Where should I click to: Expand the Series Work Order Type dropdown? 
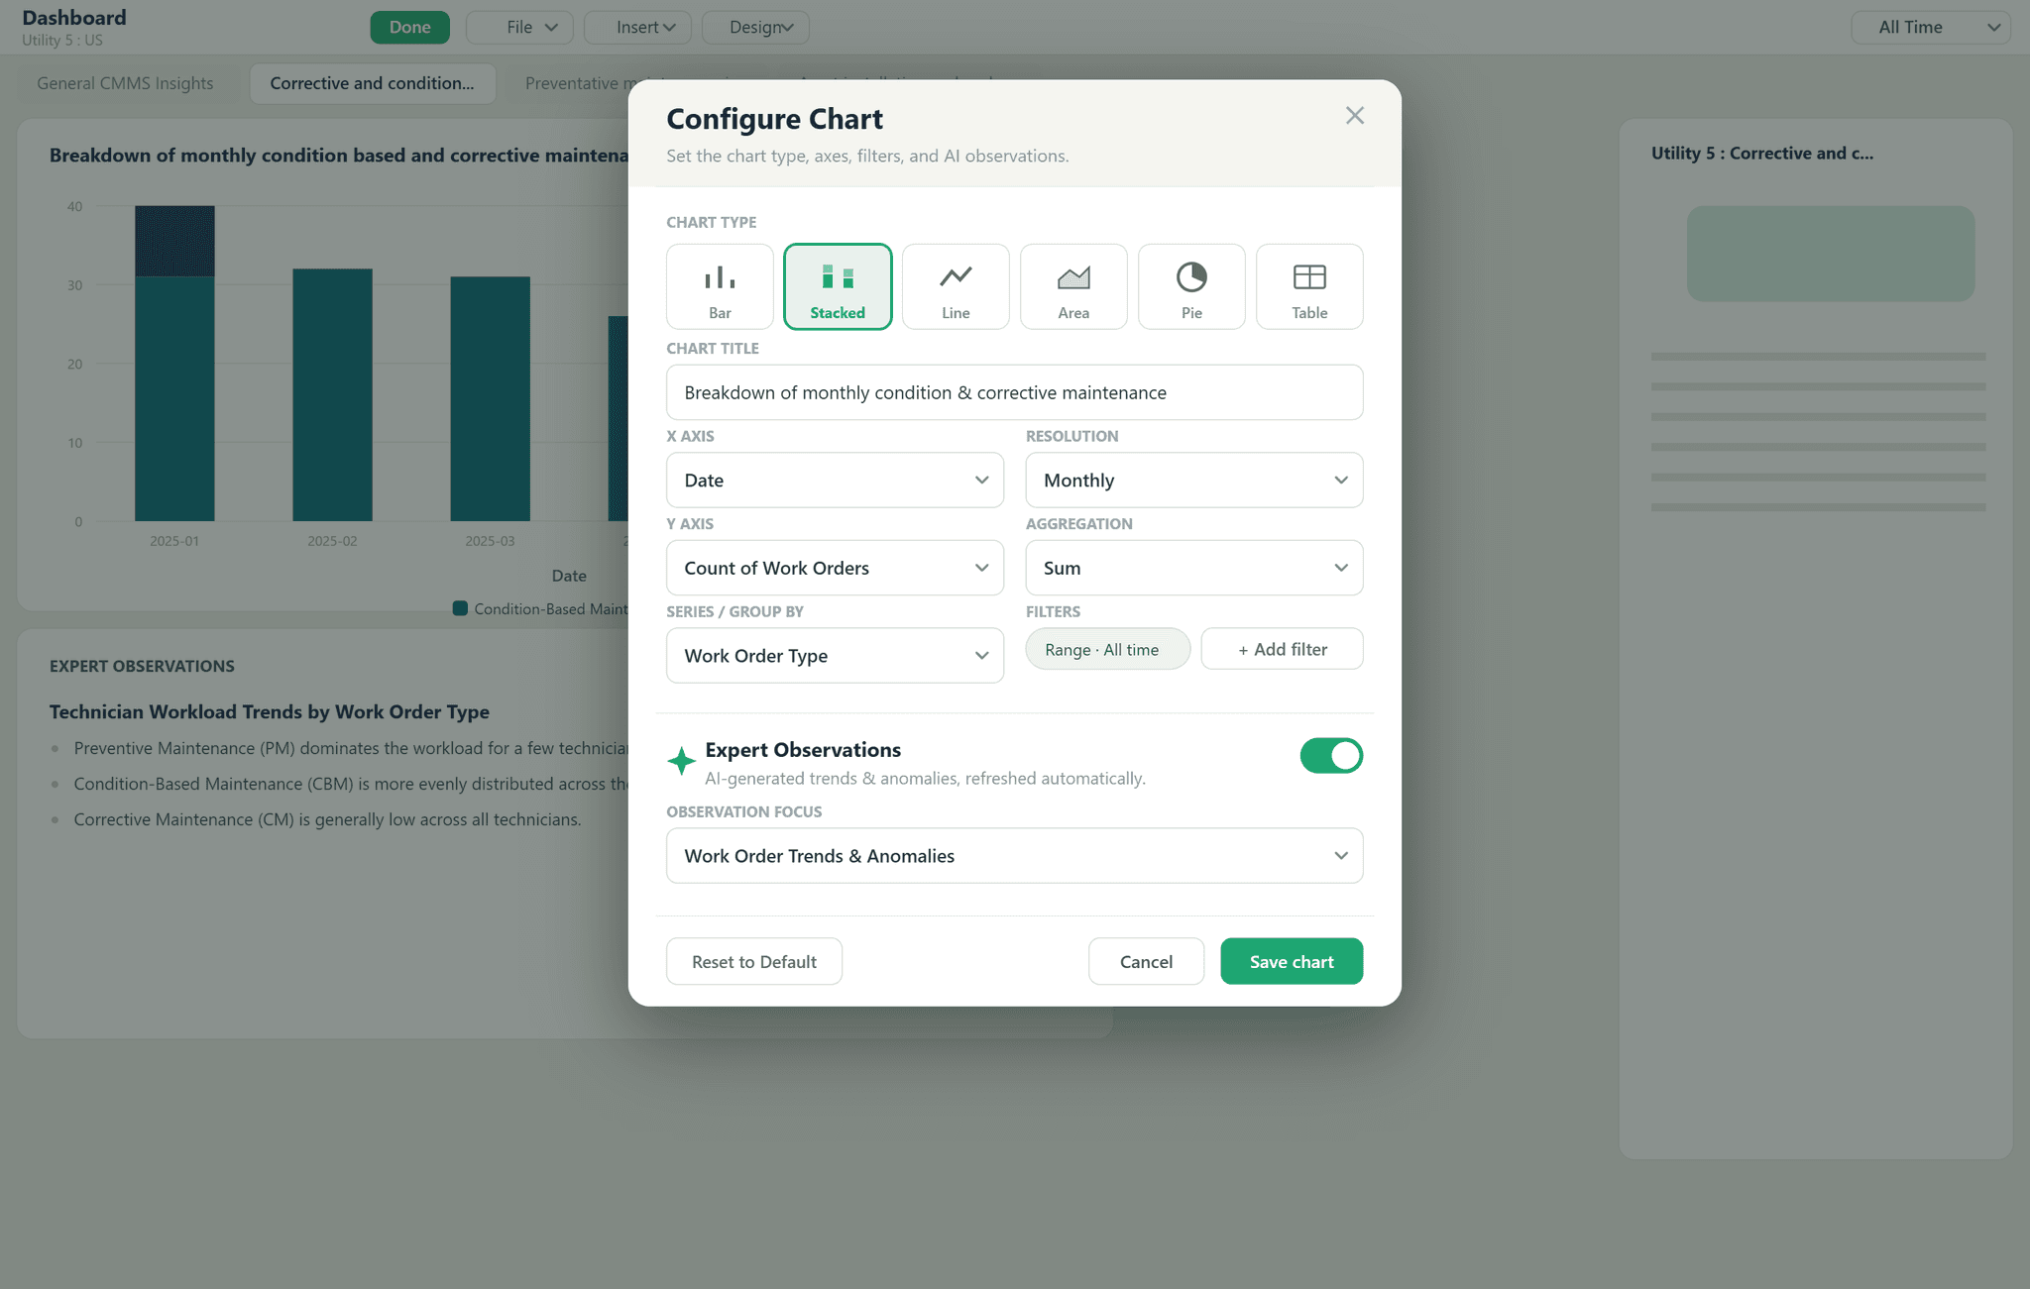tap(835, 656)
